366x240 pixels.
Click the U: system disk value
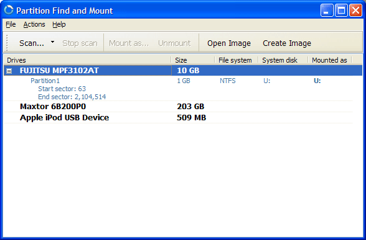coord(267,81)
